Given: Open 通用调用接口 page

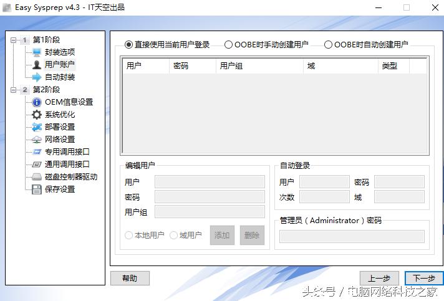Looking at the screenshot, I should (x=67, y=165).
